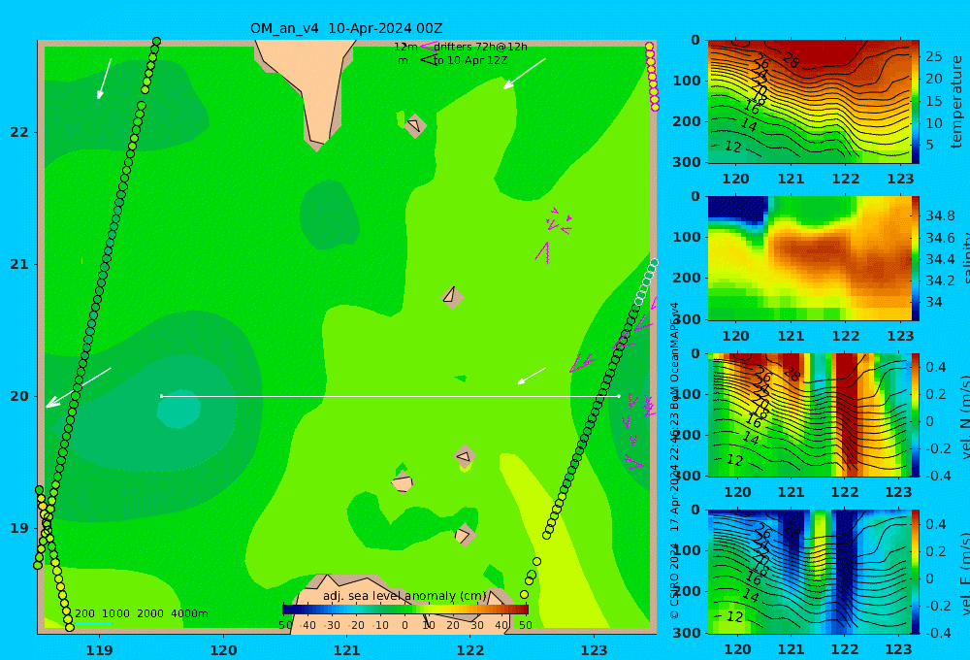Click the right endpoint of the transect line
970x660 pixels.
pyautogui.click(x=619, y=396)
